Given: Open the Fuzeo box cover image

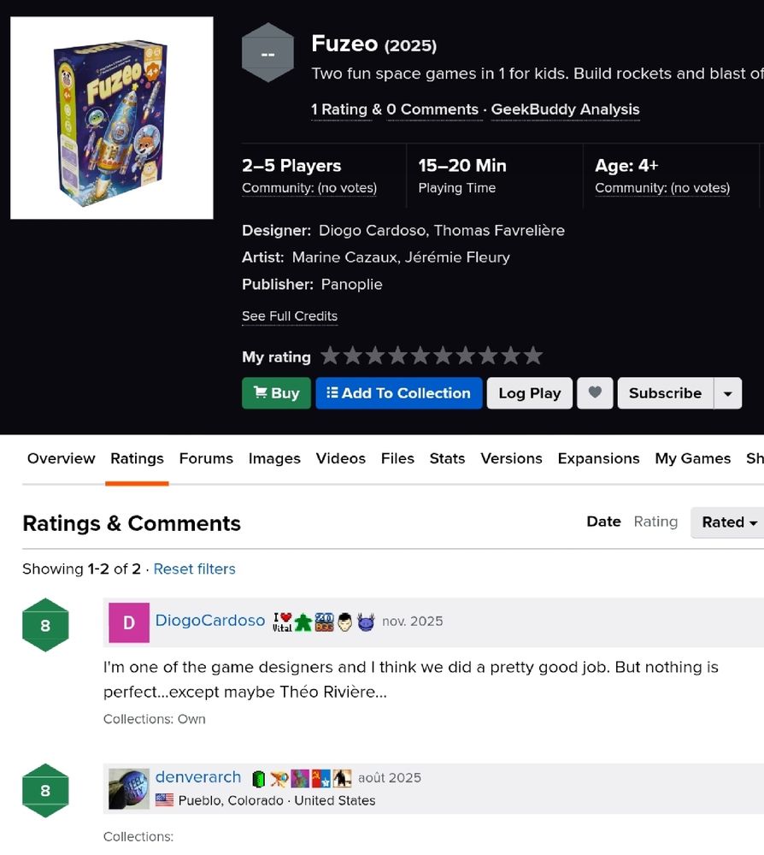Looking at the screenshot, I should (112, 118).
